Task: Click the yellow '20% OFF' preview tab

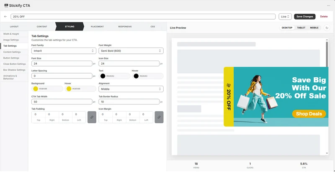Action: pos(229,97)
